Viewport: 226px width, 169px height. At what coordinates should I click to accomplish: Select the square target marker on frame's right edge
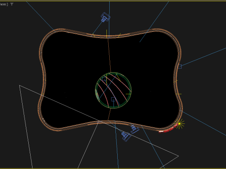point(180,66)
